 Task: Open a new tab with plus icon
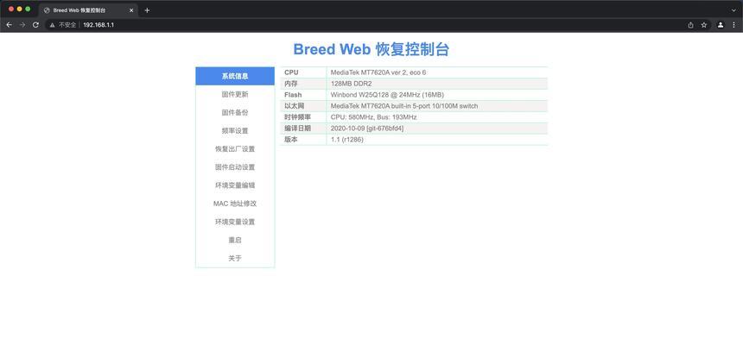click(147, 10)
